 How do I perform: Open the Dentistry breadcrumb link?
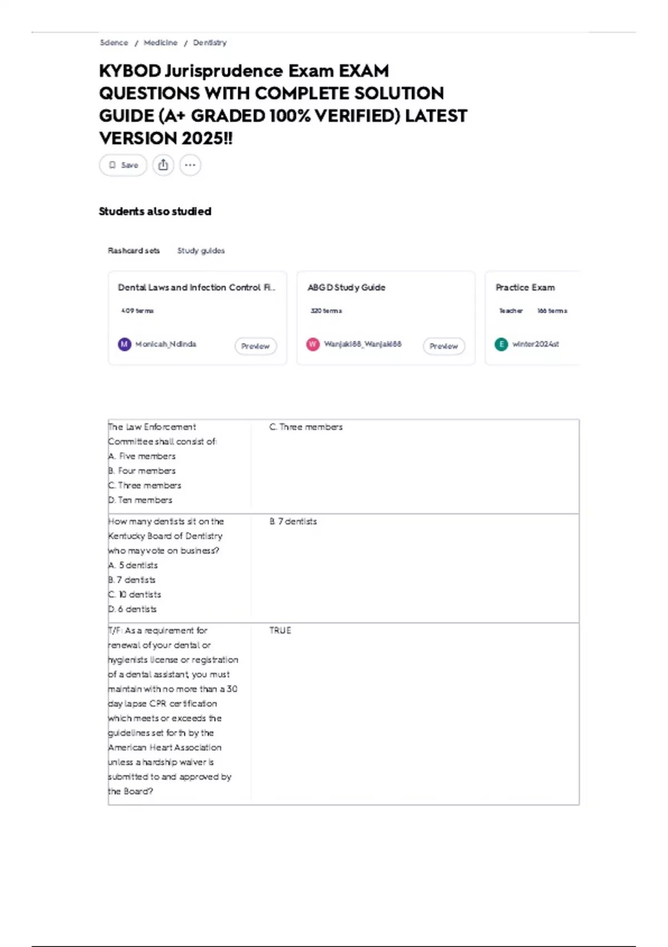tap(210, 43)
